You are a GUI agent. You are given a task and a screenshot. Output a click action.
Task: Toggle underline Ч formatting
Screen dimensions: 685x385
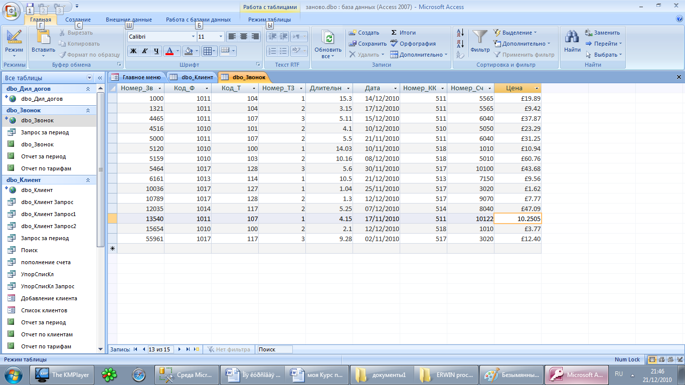(156, 51)
